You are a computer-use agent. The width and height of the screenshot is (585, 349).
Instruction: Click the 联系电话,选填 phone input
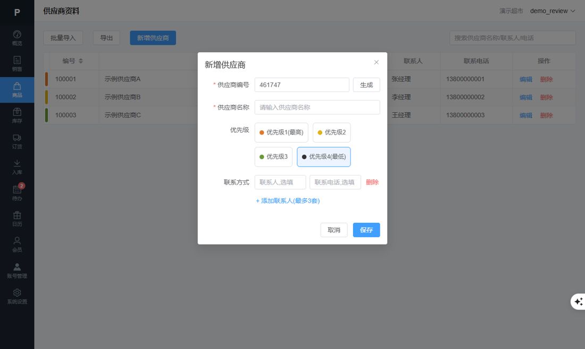(335, 182)
